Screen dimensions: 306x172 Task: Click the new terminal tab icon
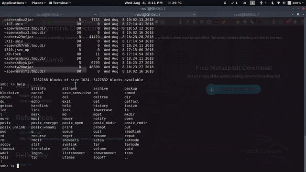point(298,14)
